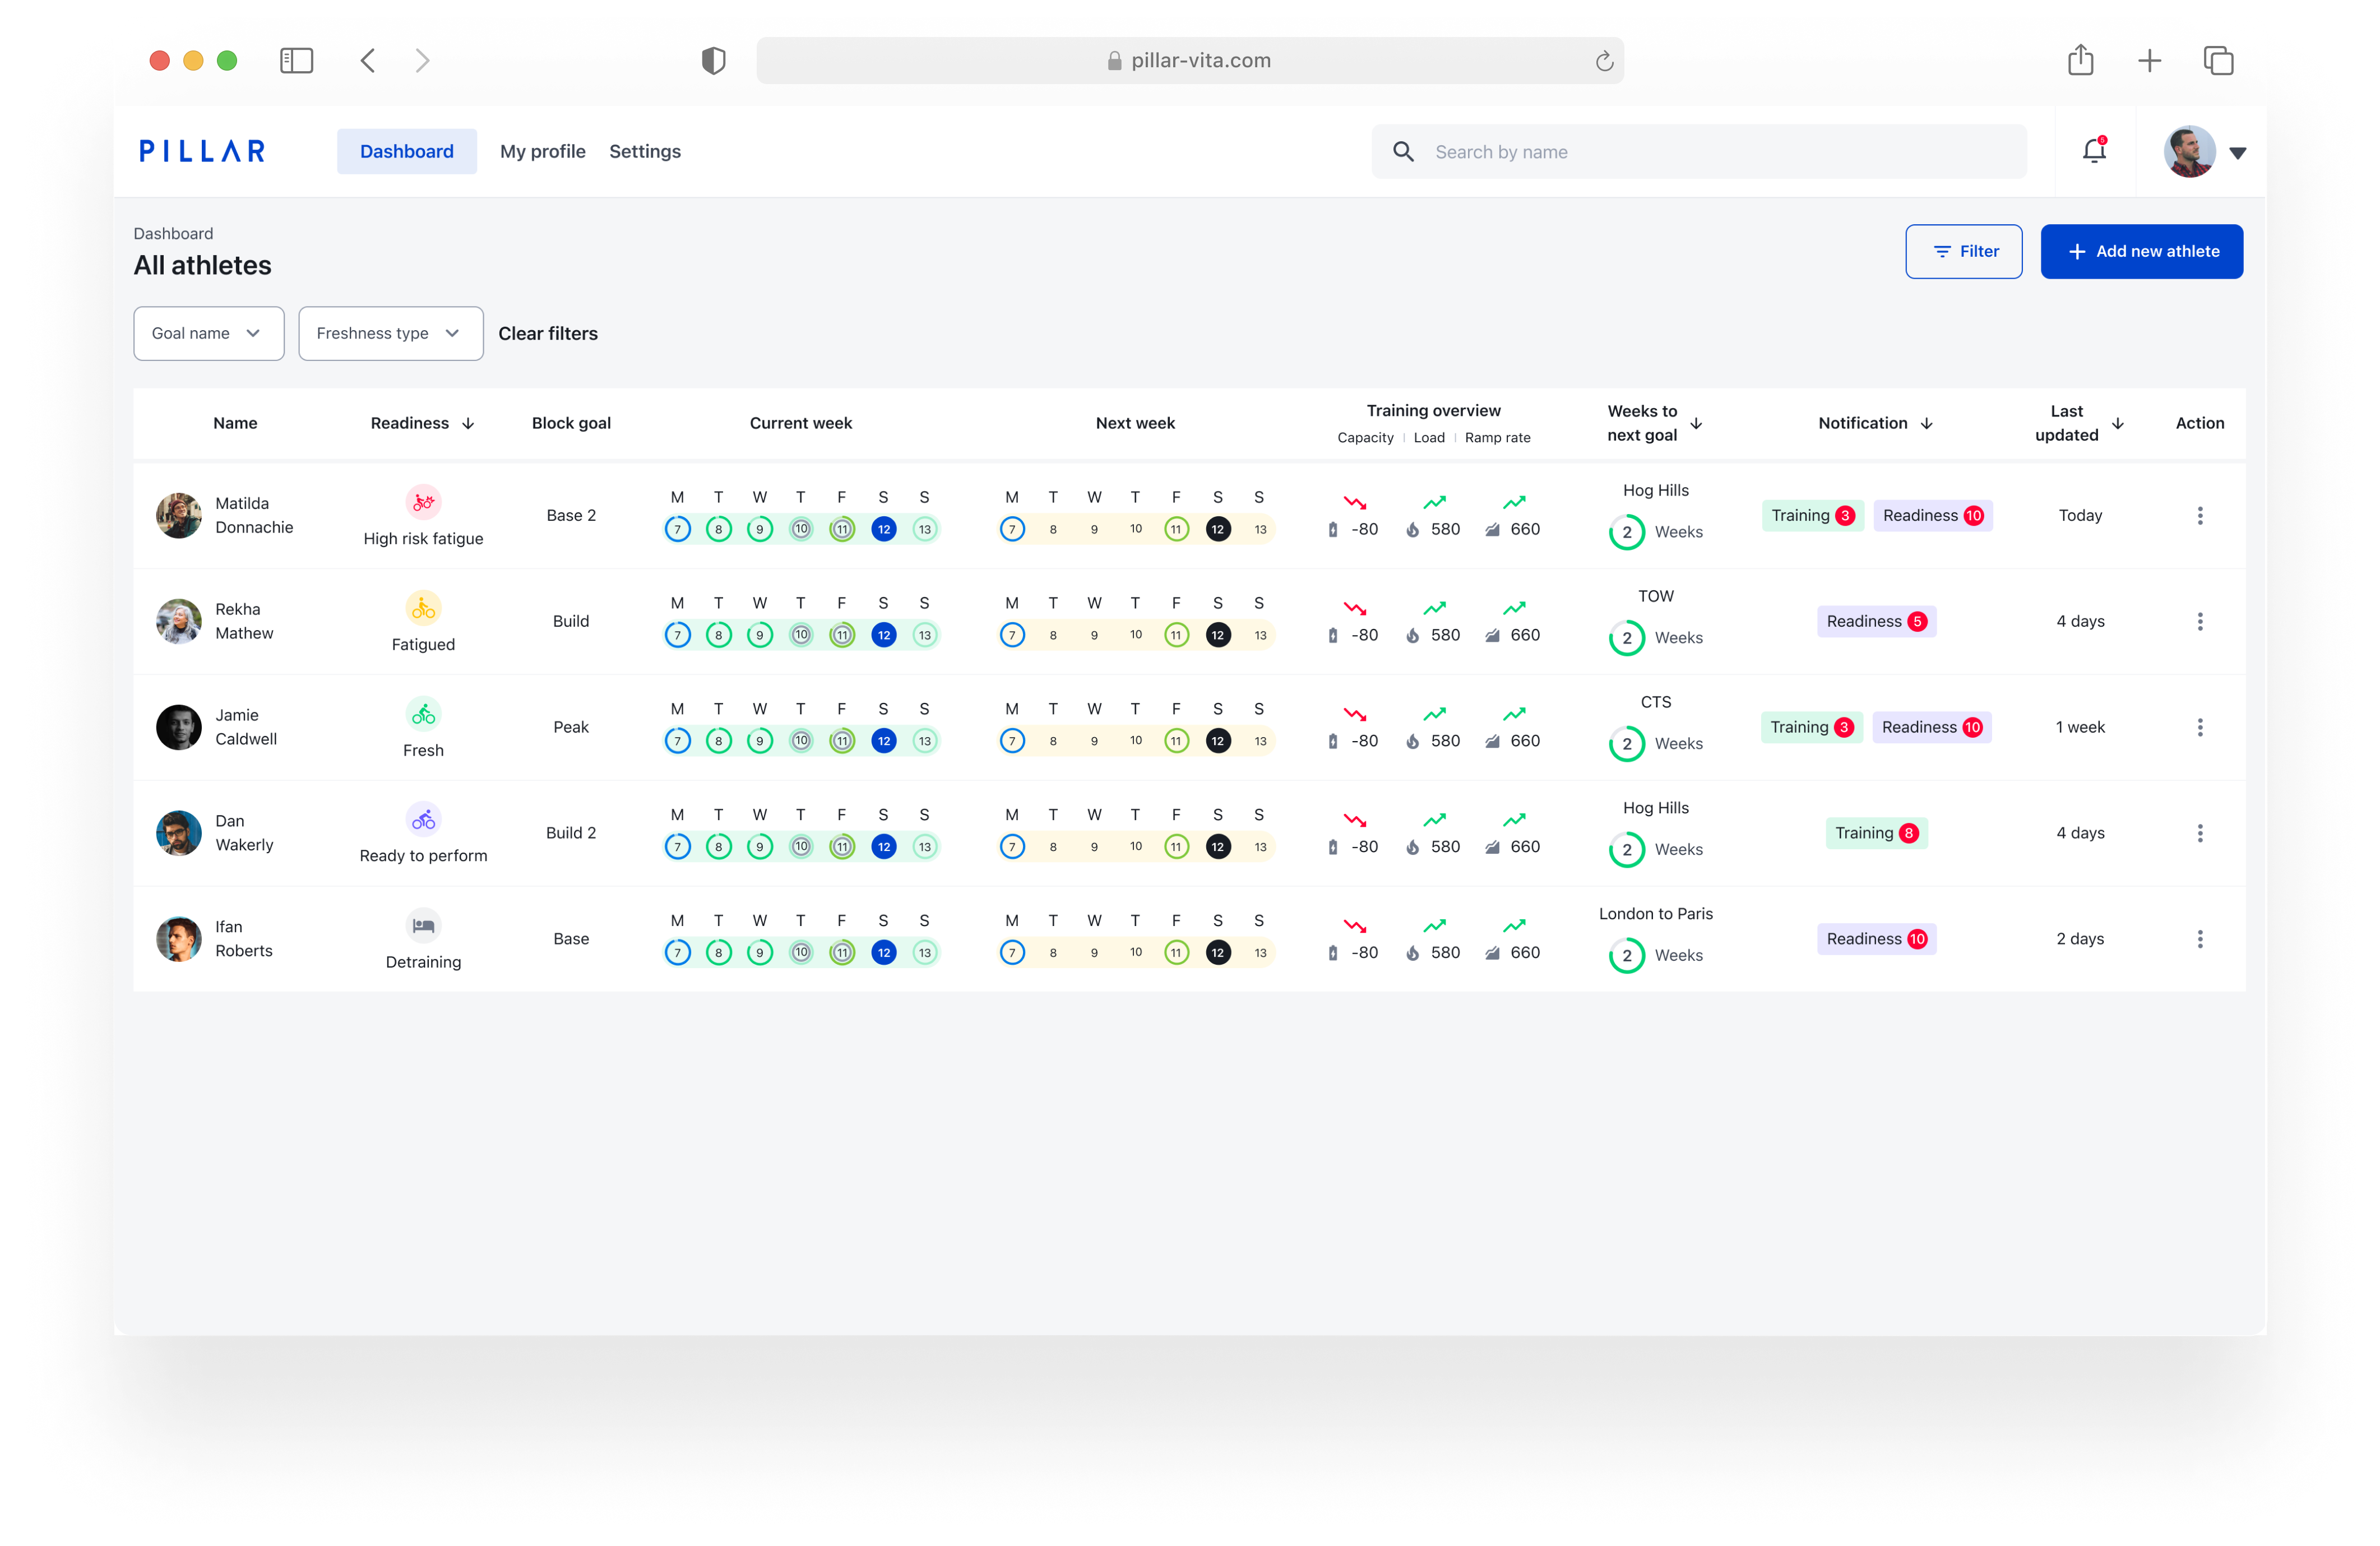Image resolution: width=2380 pixels, height=1546 pixels.
Task: Switch to My profile tab
Action: tap(542, 151)
